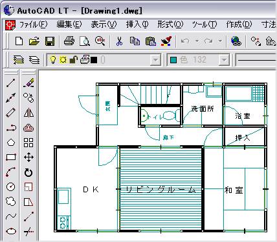Select the Move tool
The height and width of the screenshot is (242, 277).
pos(28,157)
